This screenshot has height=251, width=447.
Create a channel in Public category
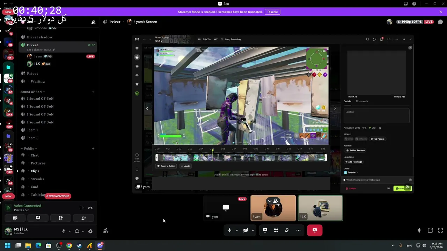(93, 149)
